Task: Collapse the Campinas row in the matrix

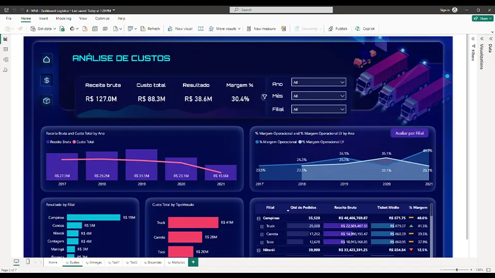Action: (x=258, y=218)
